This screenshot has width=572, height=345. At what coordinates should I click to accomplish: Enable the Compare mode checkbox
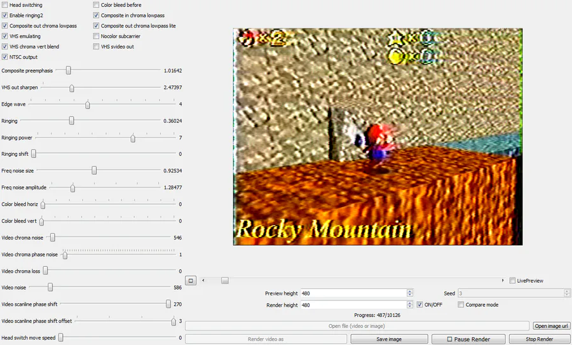click(x=461, y=304)
